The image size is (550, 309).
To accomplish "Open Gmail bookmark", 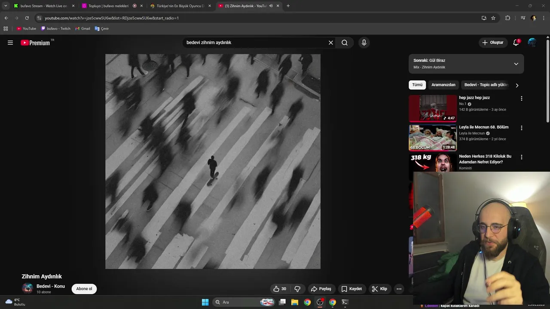I will (82, 28).
